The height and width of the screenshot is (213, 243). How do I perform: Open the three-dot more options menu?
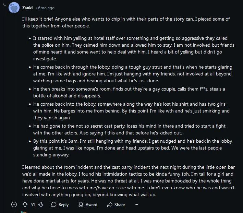coord(136,204)
